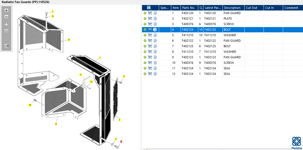Click the Symbol column header
The width and height of the screenshot is (303, 150).
click(165, 8)
